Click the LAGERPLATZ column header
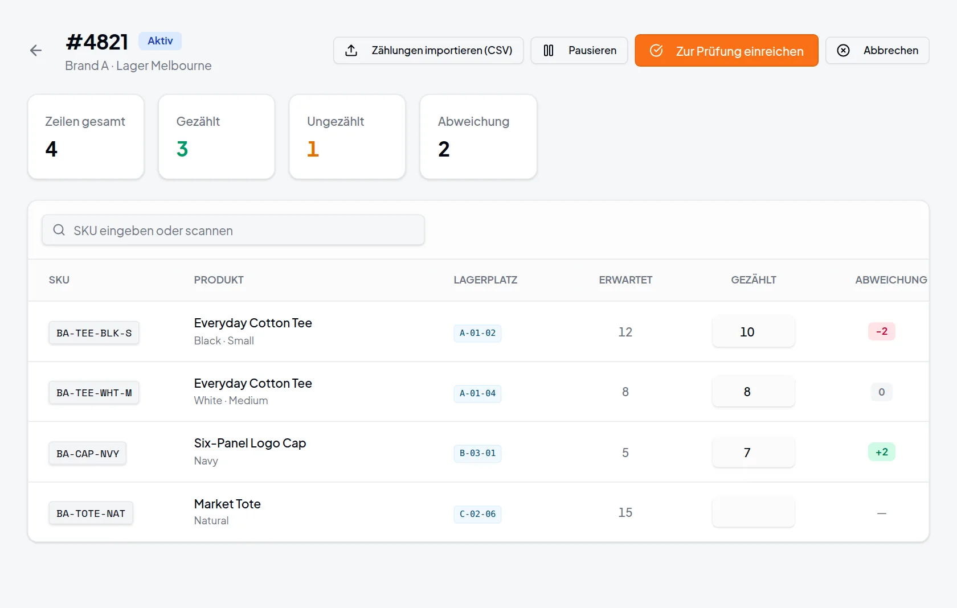The image size is (957, 608). coord(485,280)
